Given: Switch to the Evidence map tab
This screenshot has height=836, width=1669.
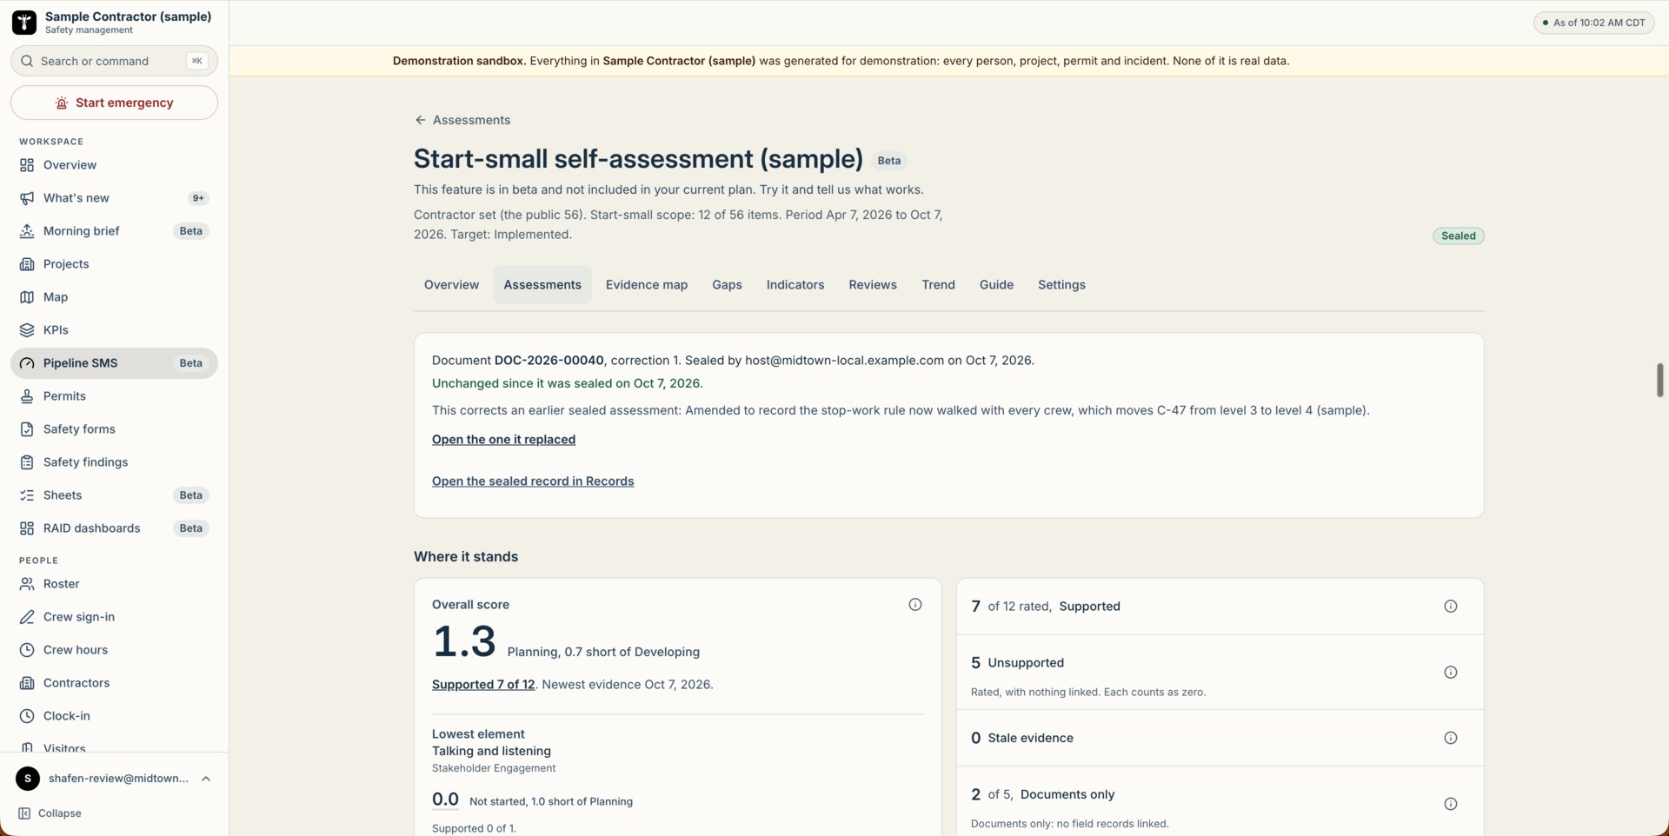Looking at the screenshot, I should (x=647, y=285).
